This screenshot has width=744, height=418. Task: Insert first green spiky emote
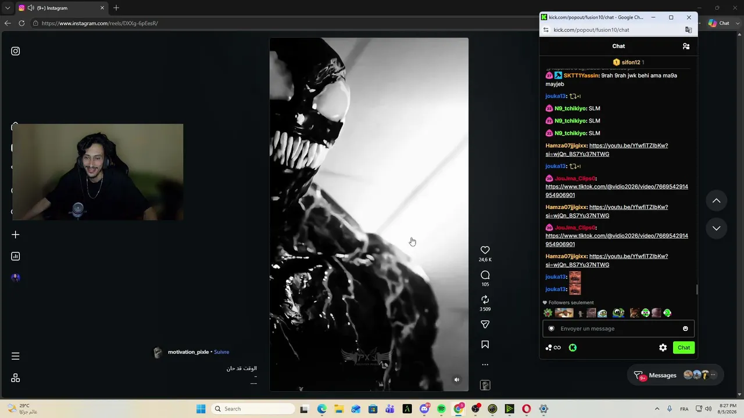click(548, 313)
